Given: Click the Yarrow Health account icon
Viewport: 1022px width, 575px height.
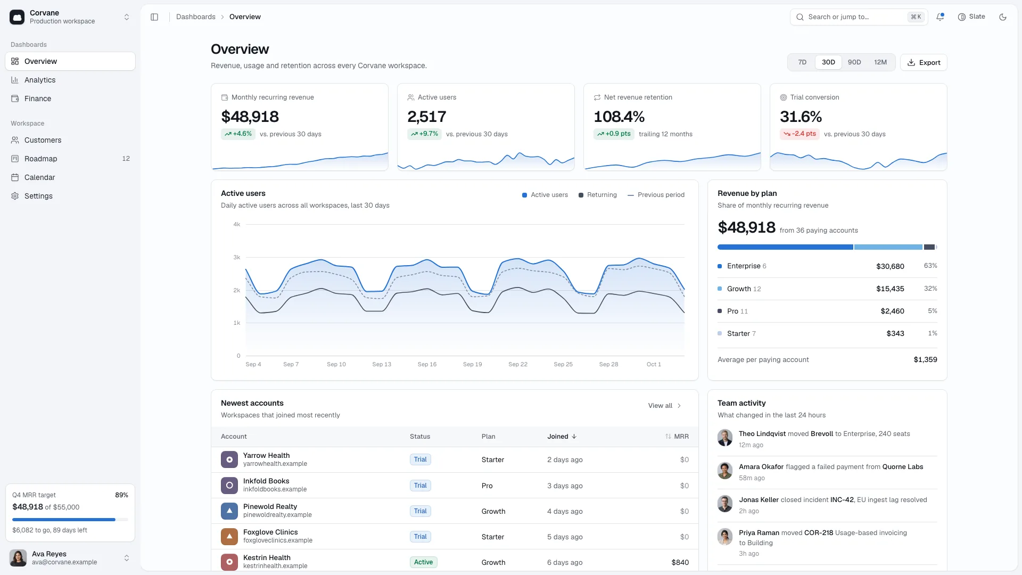Looking at the screenshot, I should (x=229, y=459).
